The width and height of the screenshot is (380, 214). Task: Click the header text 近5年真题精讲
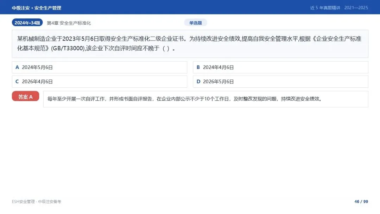click(325, 8)
